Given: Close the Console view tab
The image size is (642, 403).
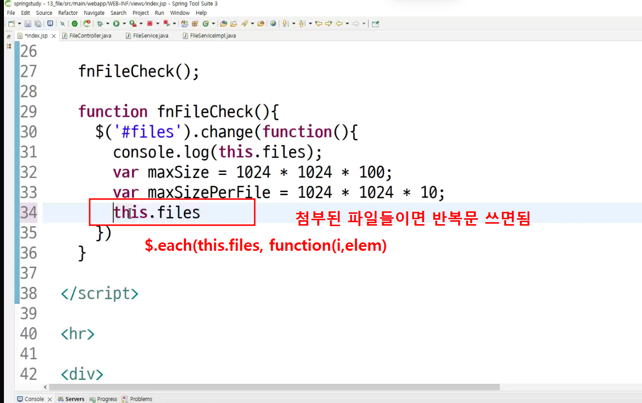Looking at the screenshot, I should [x=50, y=399].
